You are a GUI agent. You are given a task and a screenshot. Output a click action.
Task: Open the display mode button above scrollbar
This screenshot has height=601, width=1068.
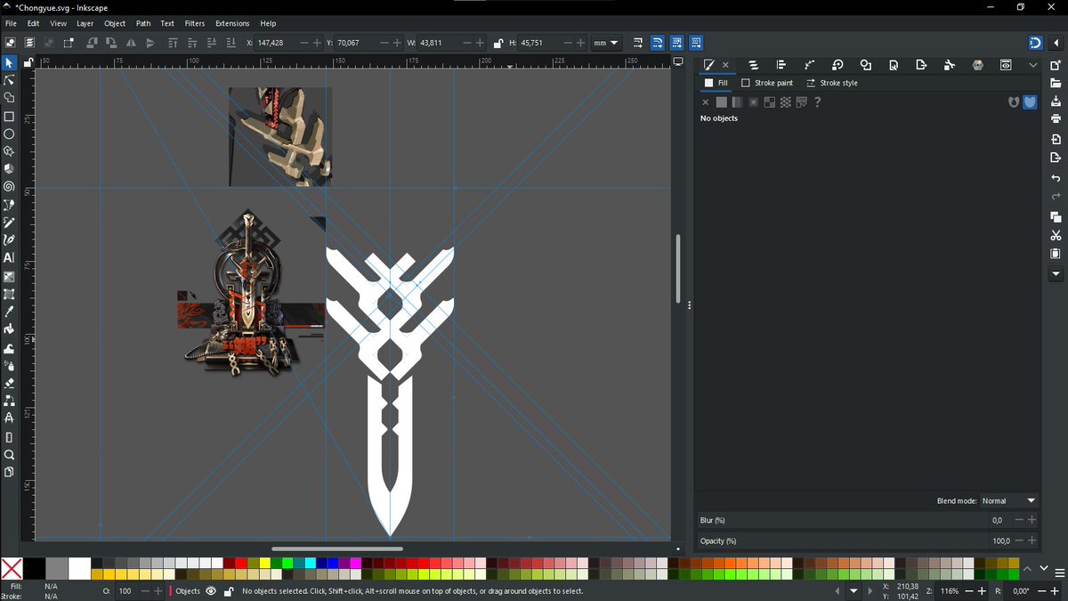tap(678, 61)
